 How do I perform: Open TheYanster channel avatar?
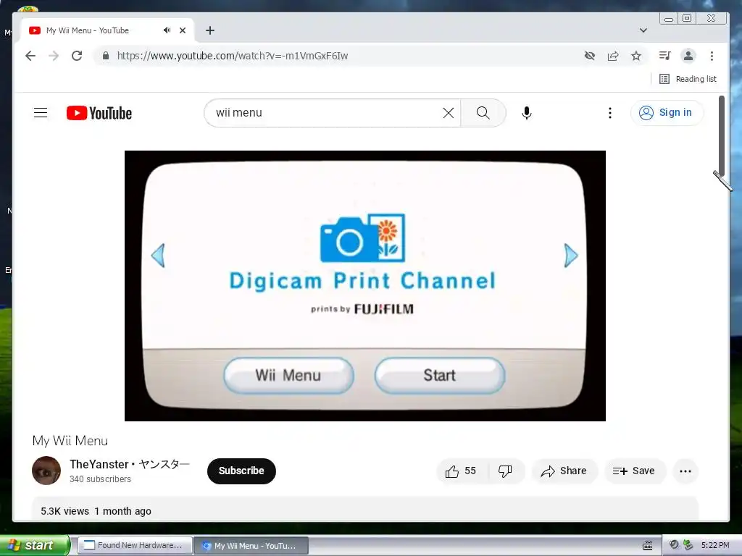pos(46,471)
